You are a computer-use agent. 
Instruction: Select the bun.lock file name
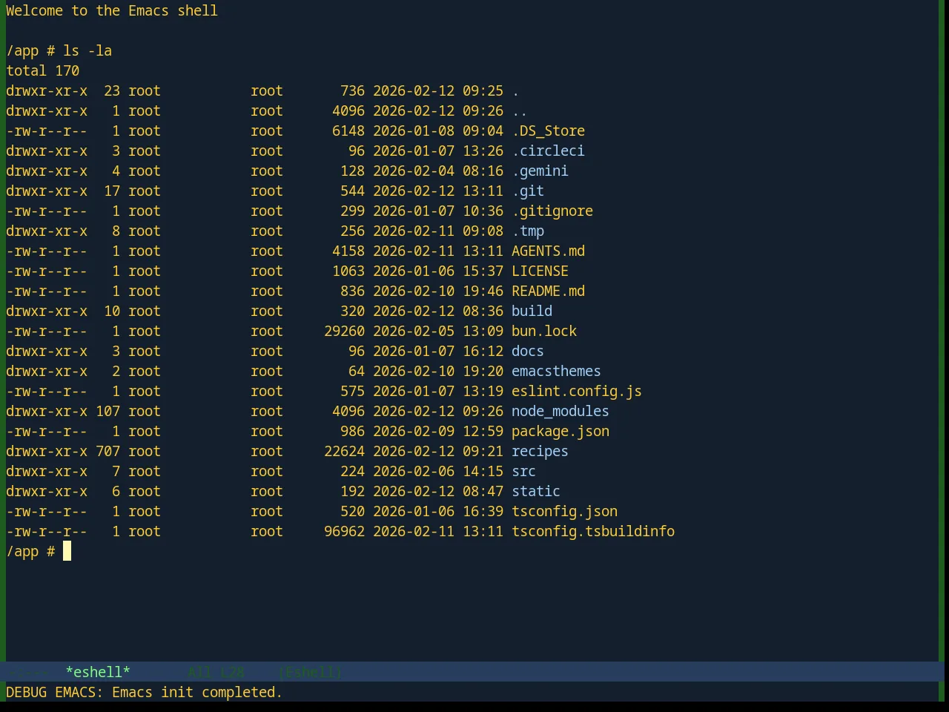pyautogui.click(x=544, y=331)
